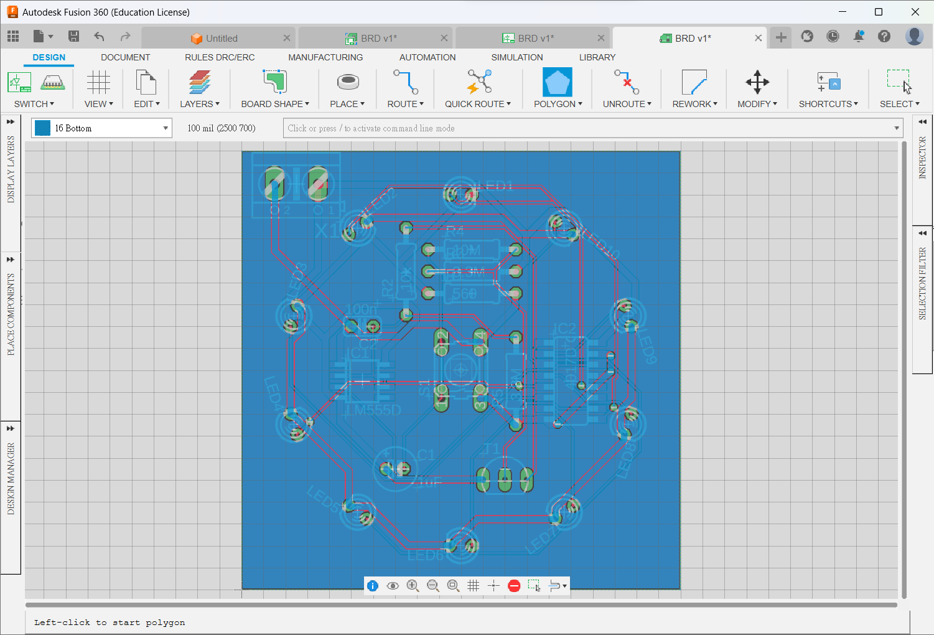Select the Polygon pour tool icon
This screenshot has width=934, height=635.
point(557,83)
